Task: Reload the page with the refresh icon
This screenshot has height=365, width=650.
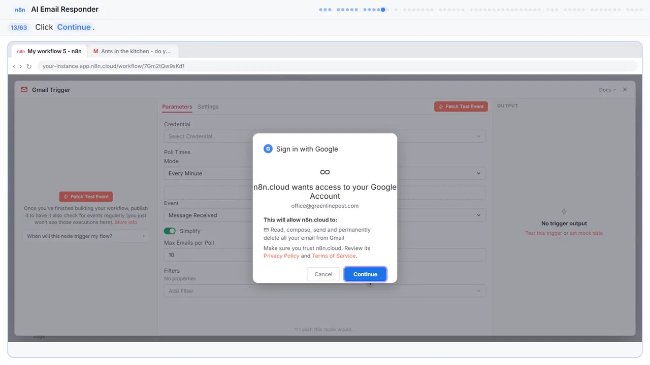Action: coord(29,66)
